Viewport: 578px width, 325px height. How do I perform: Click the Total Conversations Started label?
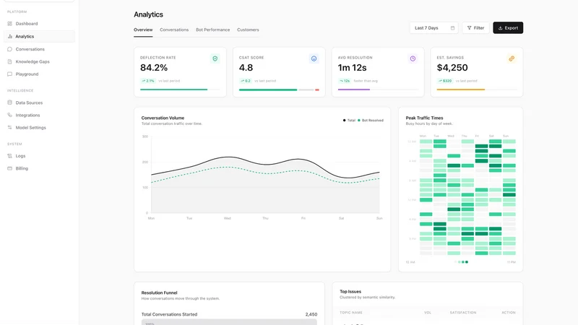point(169,314)
